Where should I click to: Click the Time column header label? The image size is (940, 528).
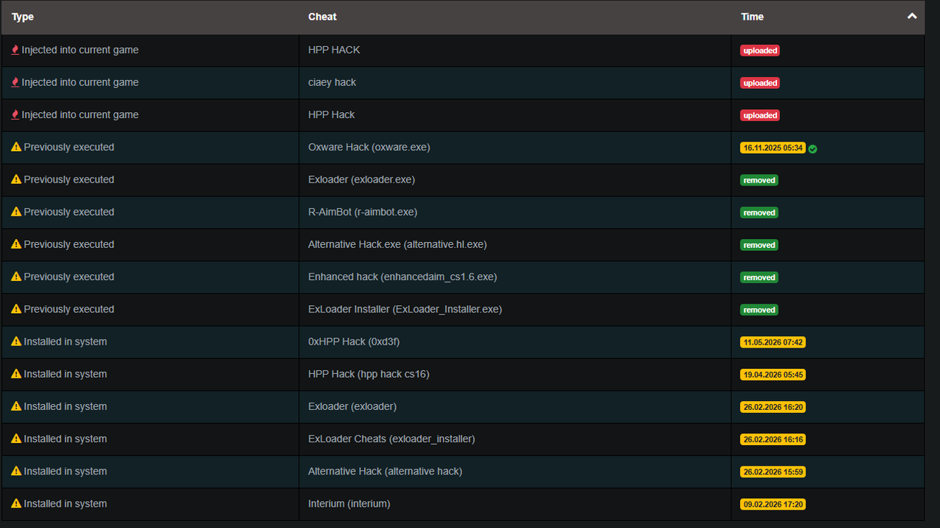(x=752, y=17)
